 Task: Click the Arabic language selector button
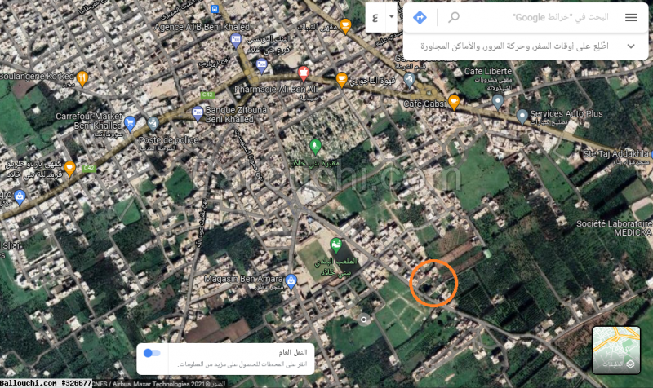[x=375, y=17]
